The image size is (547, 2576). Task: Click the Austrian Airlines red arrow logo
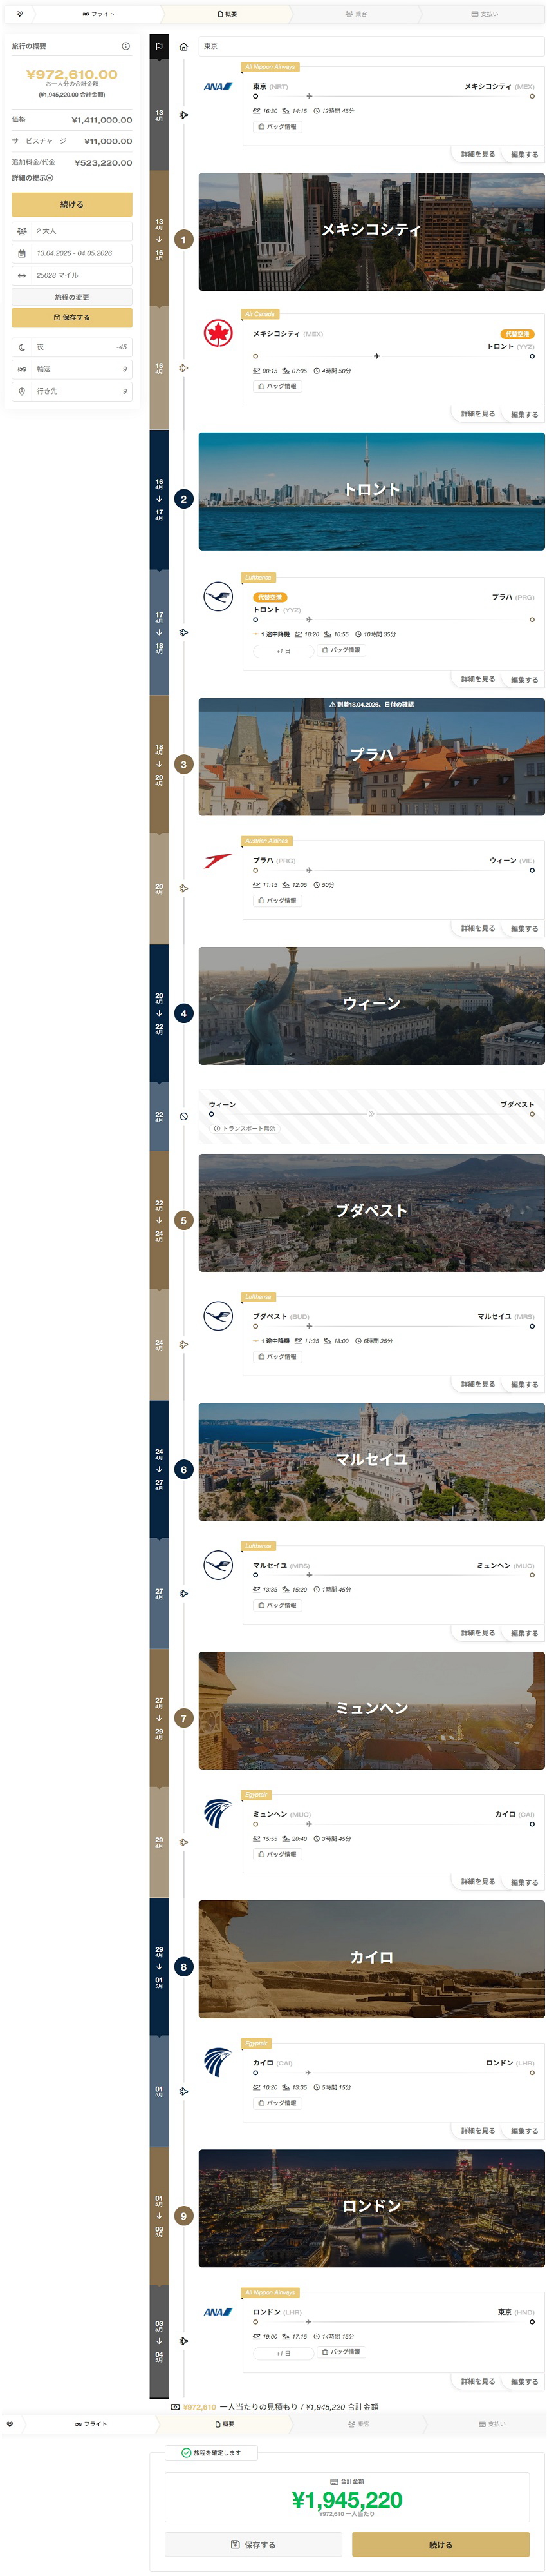coord(218,860)
